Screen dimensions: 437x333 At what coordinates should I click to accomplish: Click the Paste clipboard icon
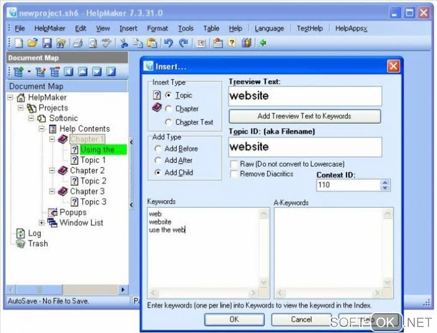pos(152,43)
